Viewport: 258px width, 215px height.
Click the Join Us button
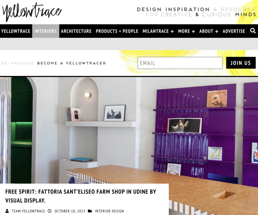click(x=241, y=63)
